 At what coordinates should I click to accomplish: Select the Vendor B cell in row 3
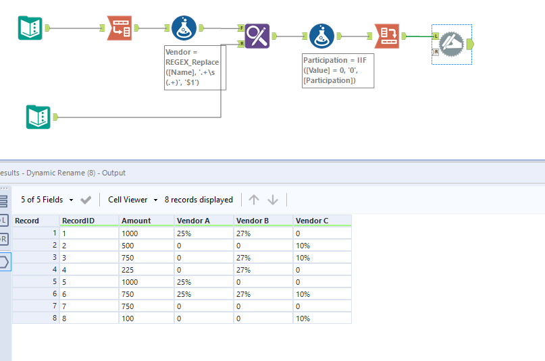(262, 258)
